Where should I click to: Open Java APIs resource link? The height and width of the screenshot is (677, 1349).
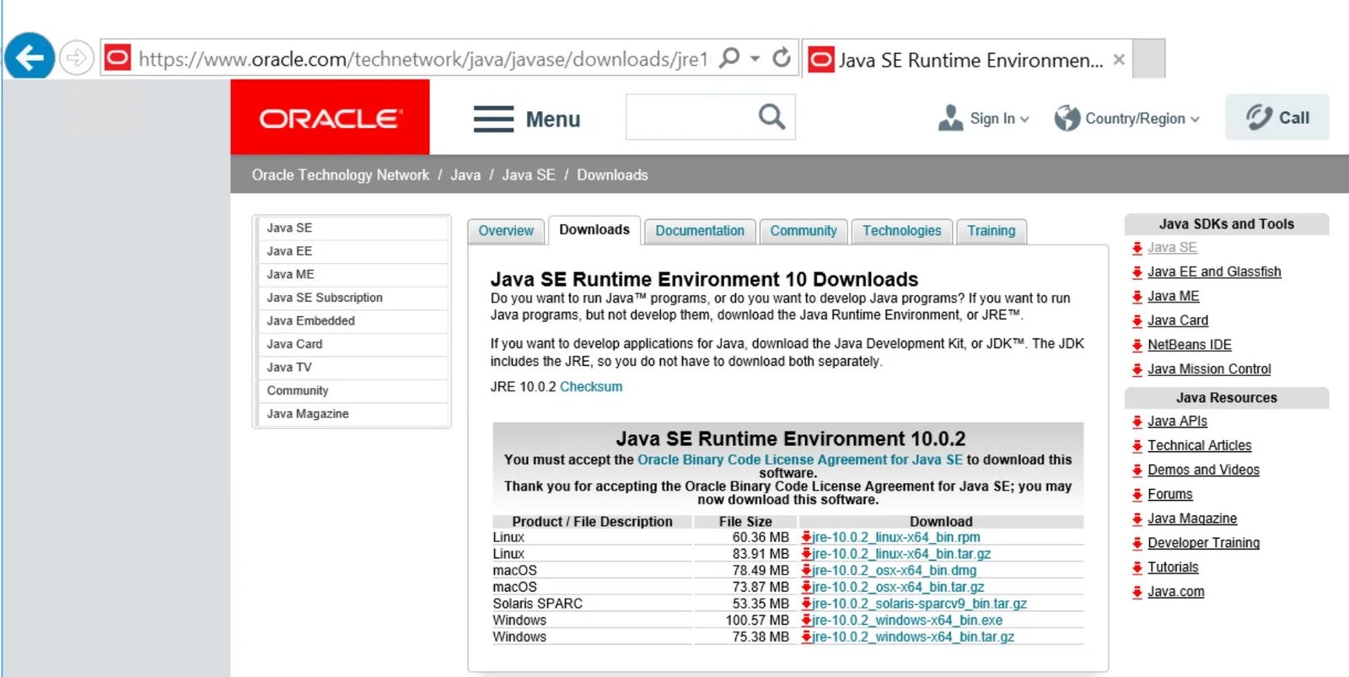pos(1177,421)
